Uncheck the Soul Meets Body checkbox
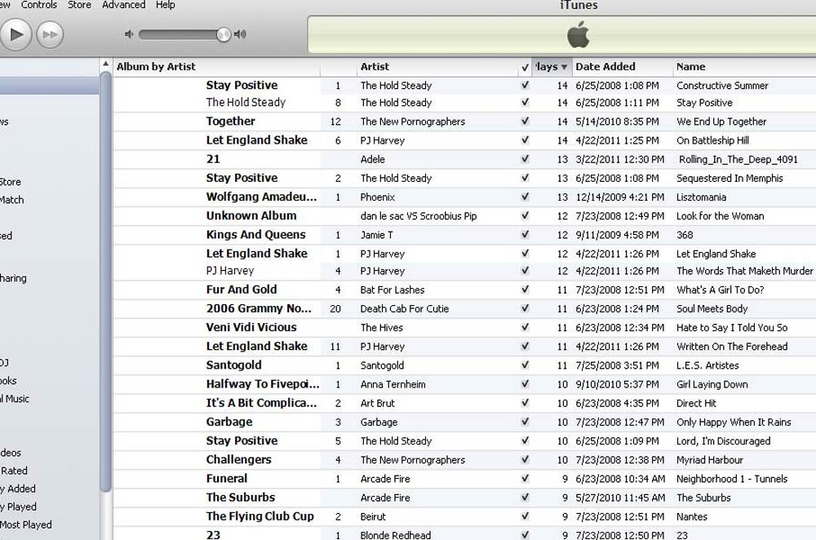 [525, 308]
